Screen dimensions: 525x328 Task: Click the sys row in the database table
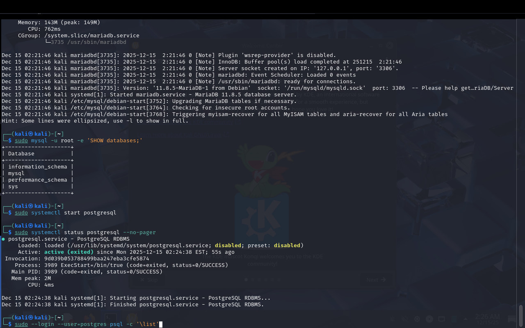pyautogui.click(x=13, y=187)
